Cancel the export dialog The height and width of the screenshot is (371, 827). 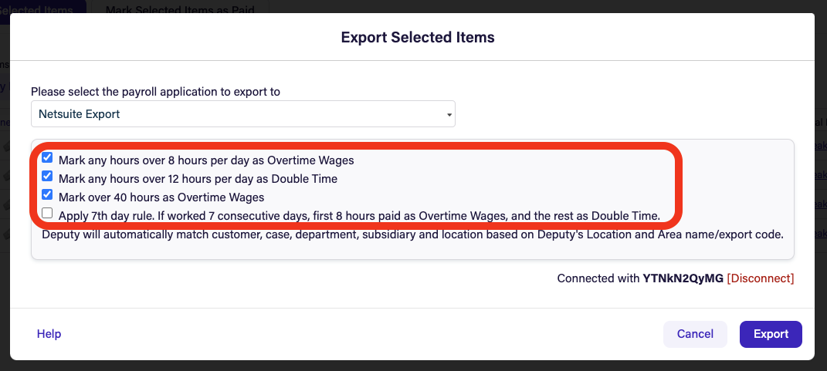tap(695, 334)
